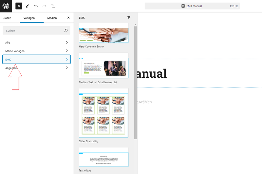Click the Suchen search field
The height and width of the screenshot is (174, 262).
coord(33,30)
